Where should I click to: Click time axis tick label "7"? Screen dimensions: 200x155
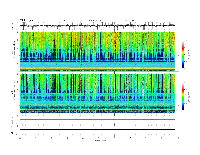130,138
